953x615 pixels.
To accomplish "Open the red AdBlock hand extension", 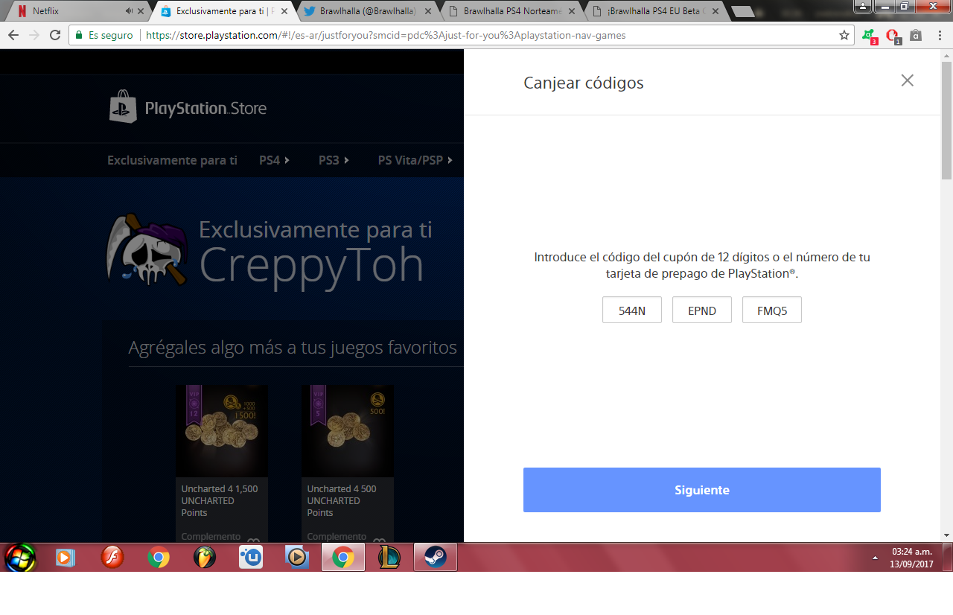I will [x=892, y=35].
